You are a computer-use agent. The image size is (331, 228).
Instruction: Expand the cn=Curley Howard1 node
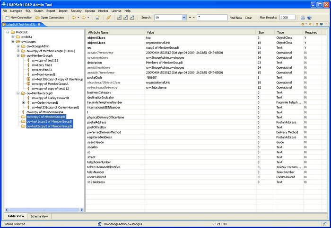tap(23, 102)
